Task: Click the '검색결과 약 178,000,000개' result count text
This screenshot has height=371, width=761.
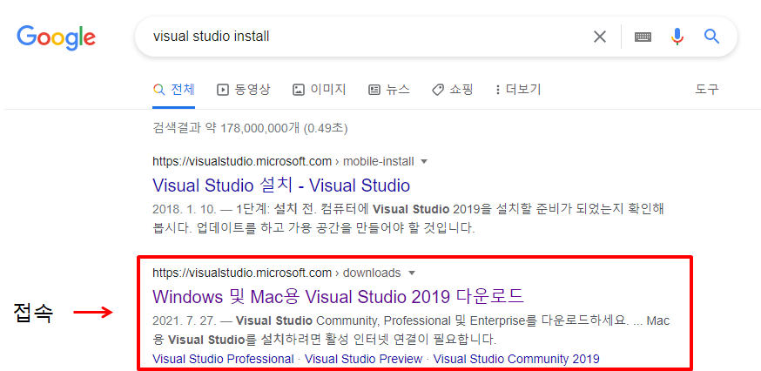Action: tap(226, 128)
